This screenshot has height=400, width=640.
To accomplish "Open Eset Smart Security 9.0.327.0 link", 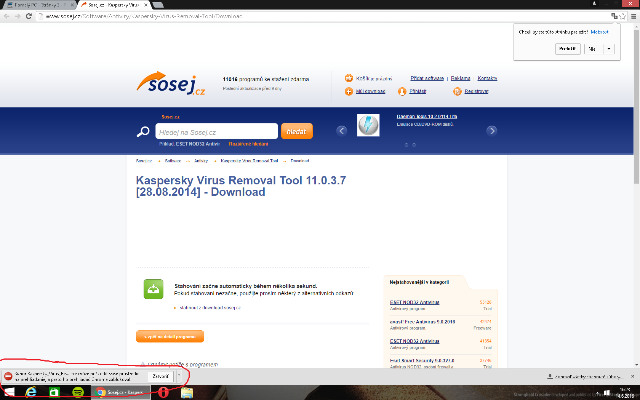I will point(422,361).
